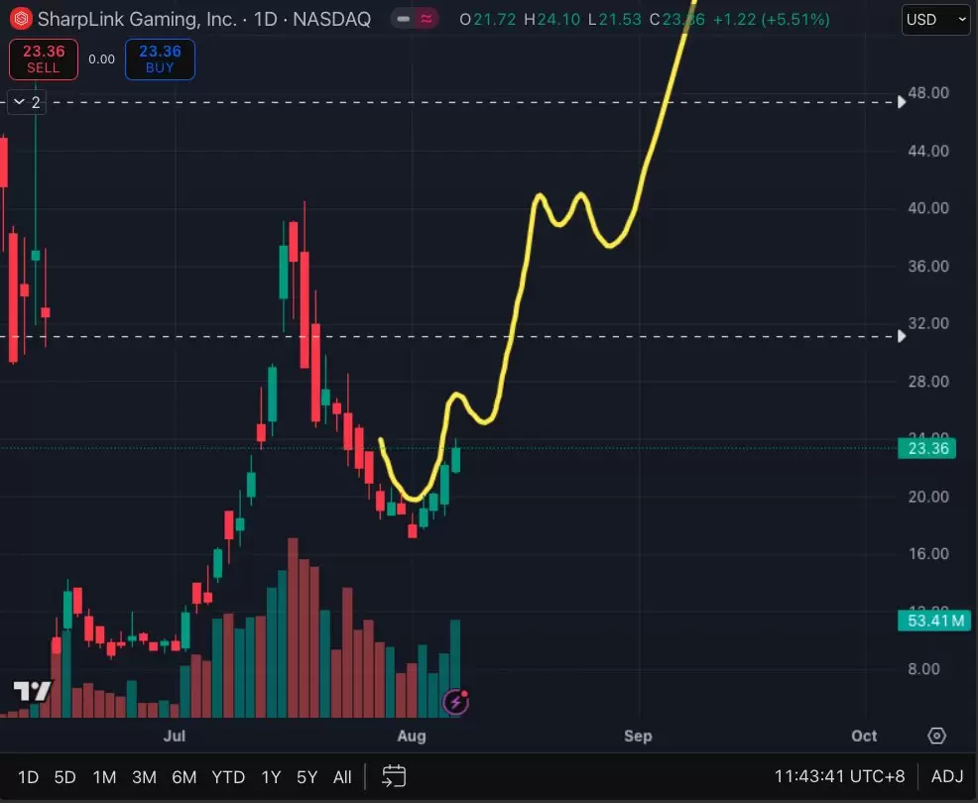Click the 23.36 SELL button
The height and width of the screenshot is (803, 978).
(x=44, y=59)
